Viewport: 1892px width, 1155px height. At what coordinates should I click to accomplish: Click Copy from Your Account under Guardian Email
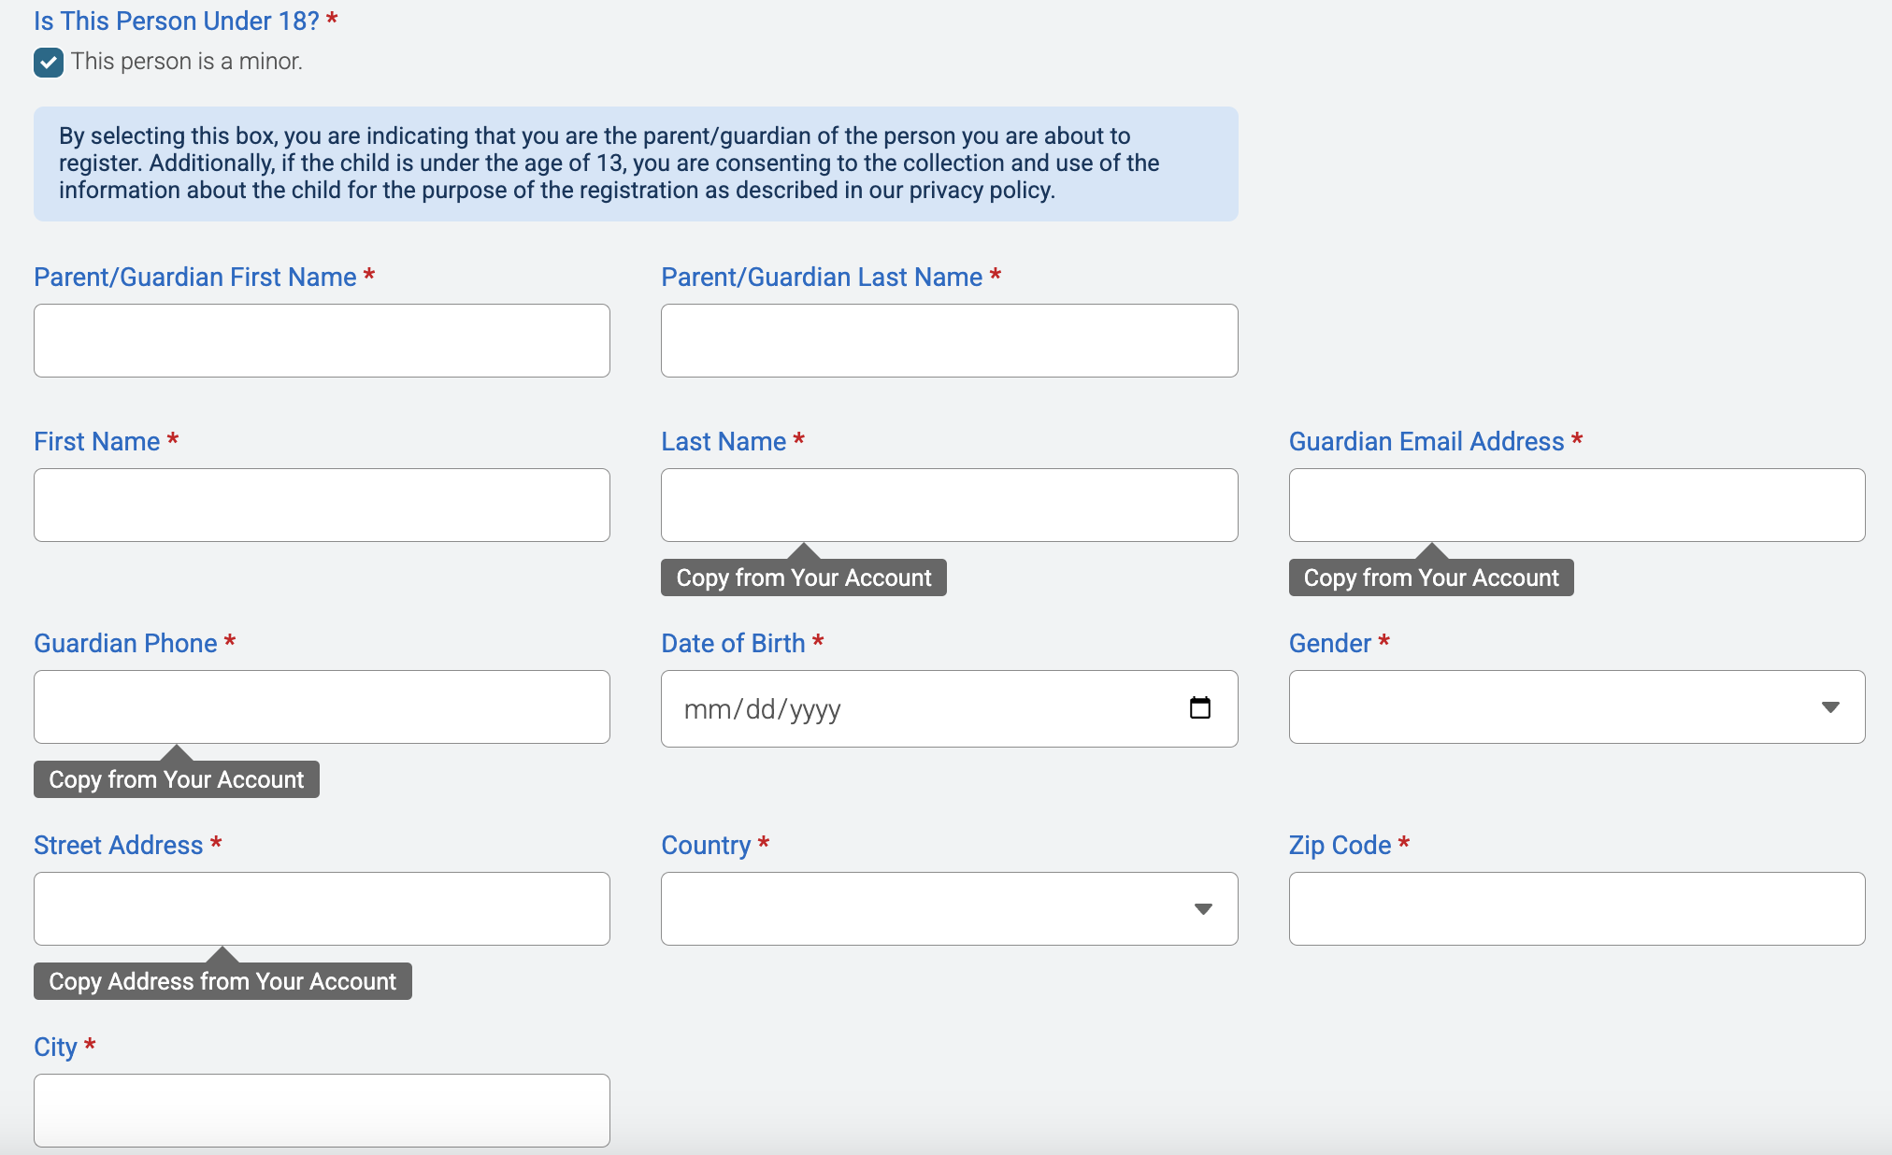pos(1430,577)
